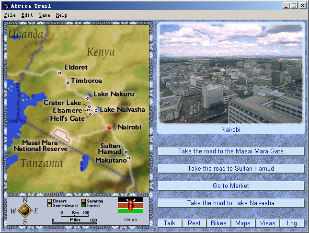
Task: Maximize the Africa Trail window
Action: (294, 6)
